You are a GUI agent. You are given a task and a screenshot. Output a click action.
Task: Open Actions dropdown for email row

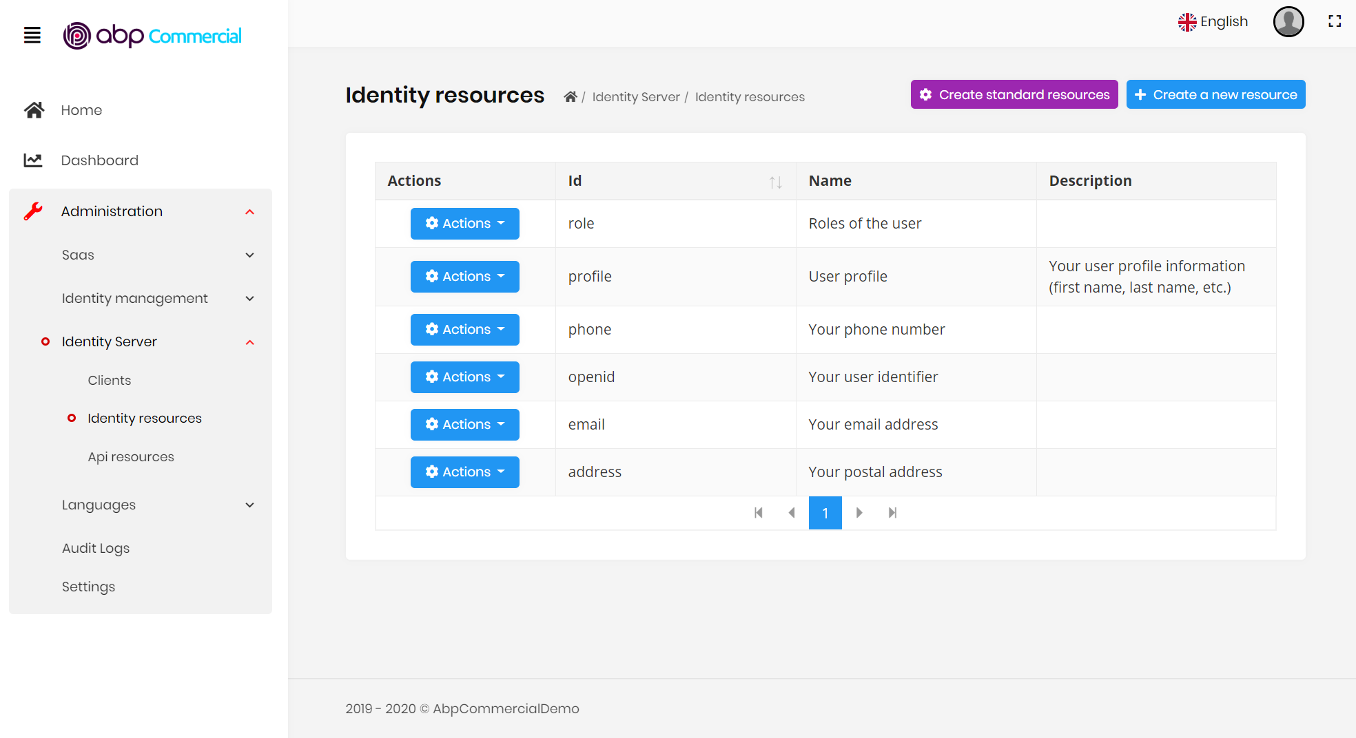coord(464,425)
